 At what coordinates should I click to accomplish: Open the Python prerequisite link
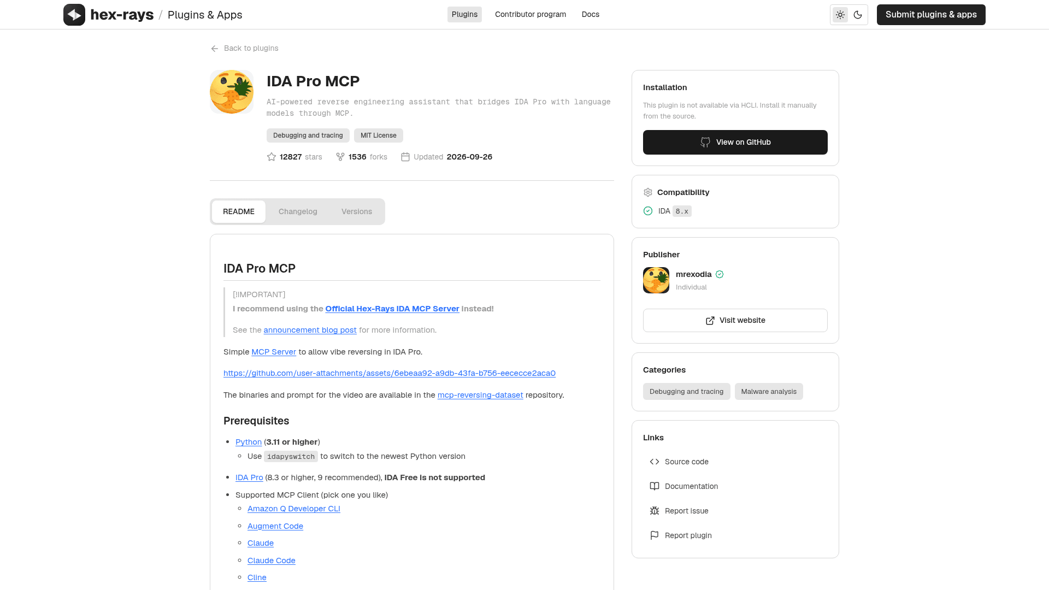[249, 442]
